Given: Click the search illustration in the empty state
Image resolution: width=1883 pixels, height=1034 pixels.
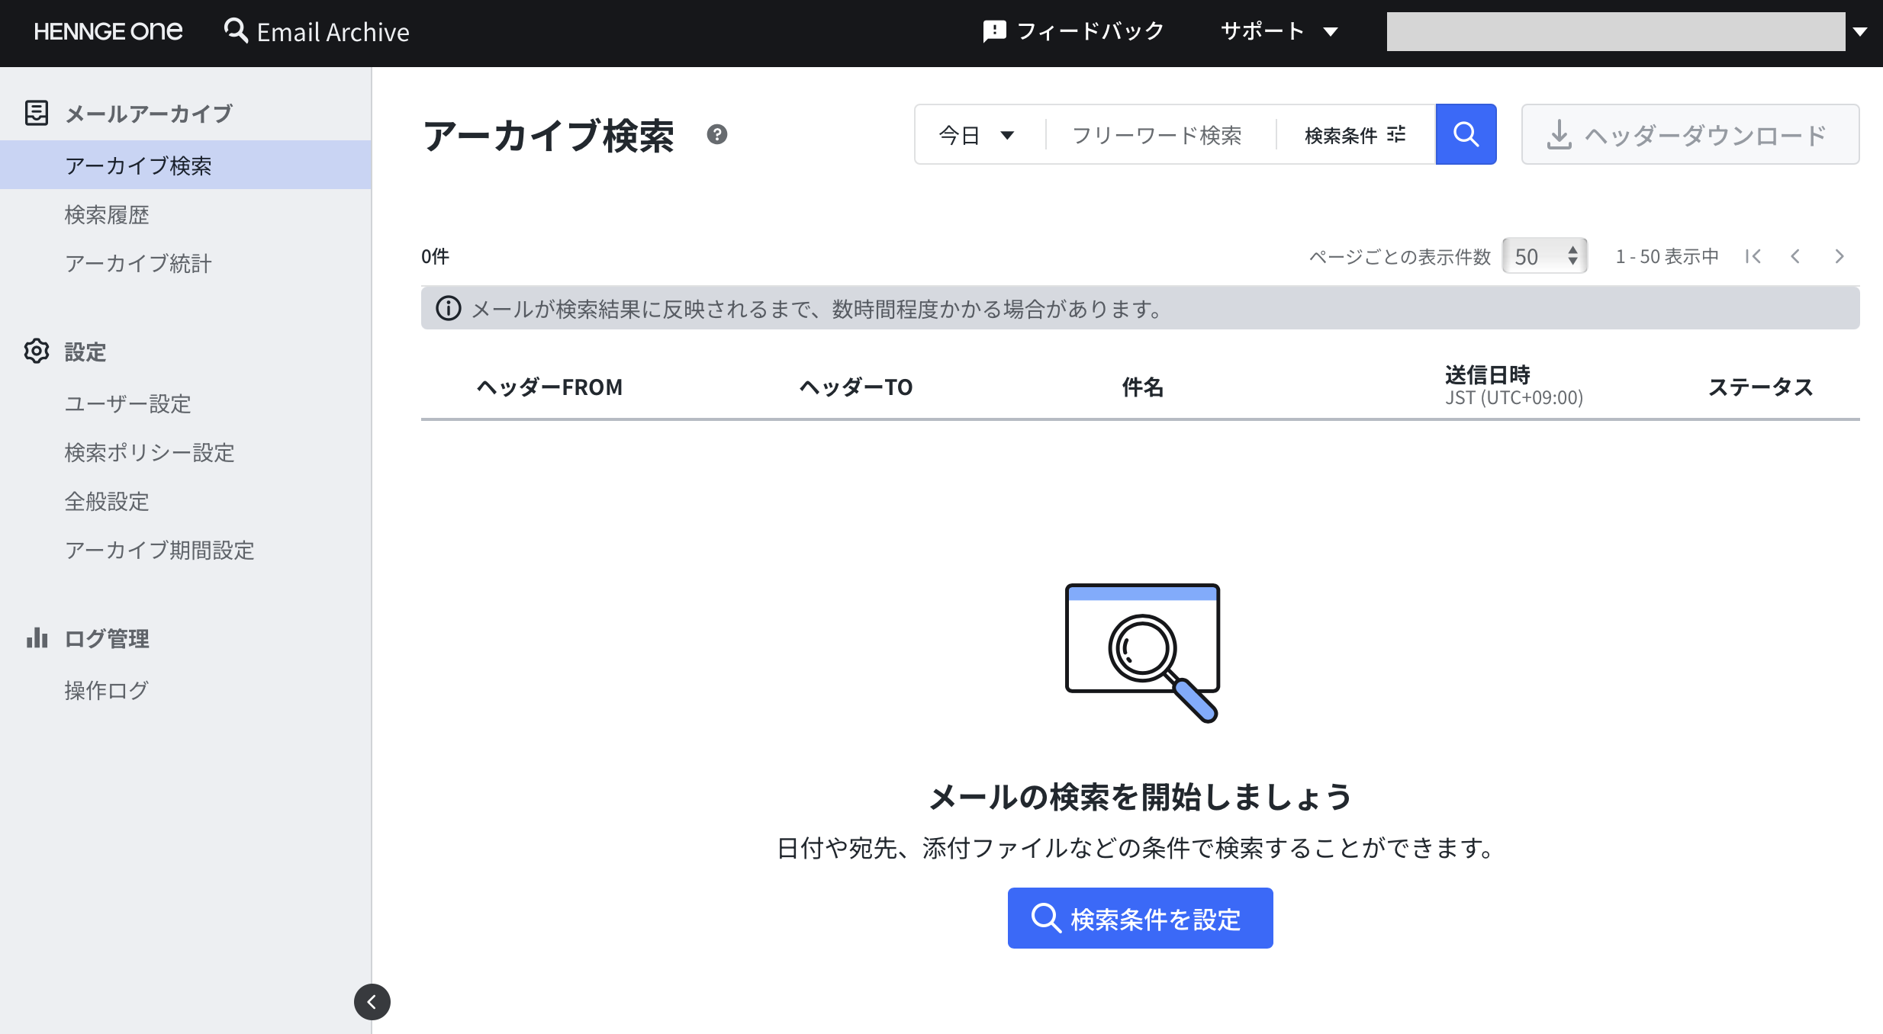Looking at the screenshot, I should [x=1142, y=653].
